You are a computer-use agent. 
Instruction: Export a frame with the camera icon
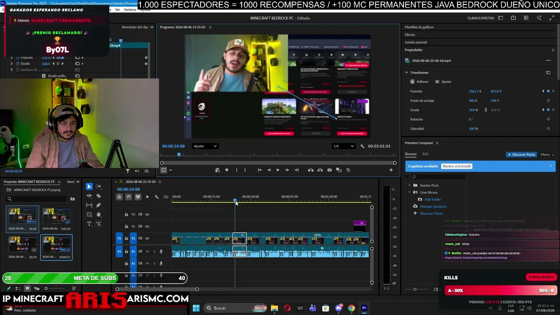click(329, 170)
